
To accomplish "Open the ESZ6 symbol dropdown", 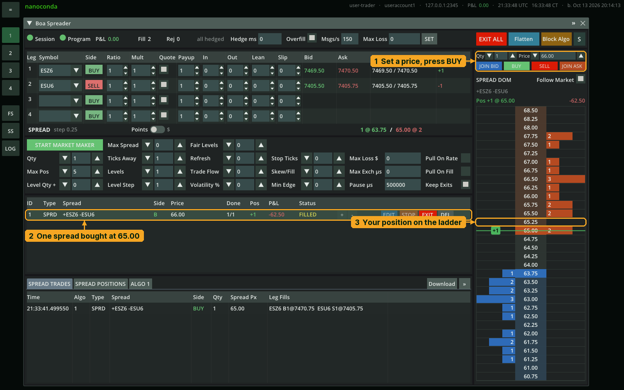I will (x=76, y=71).
